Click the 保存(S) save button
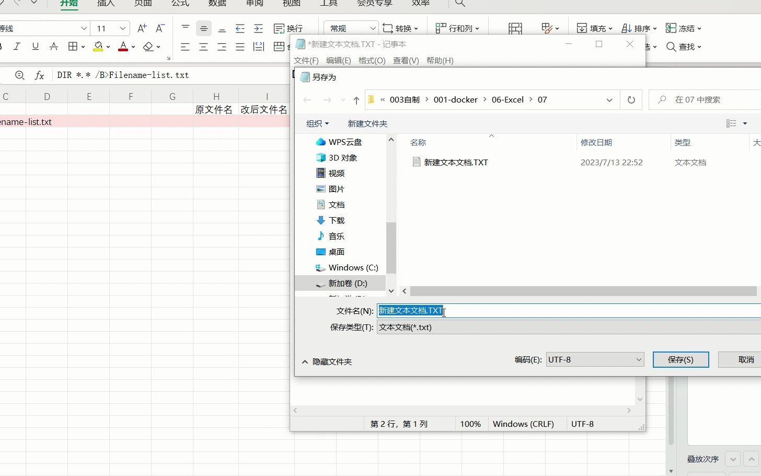761x476 pixels. [x=681, y=359]
